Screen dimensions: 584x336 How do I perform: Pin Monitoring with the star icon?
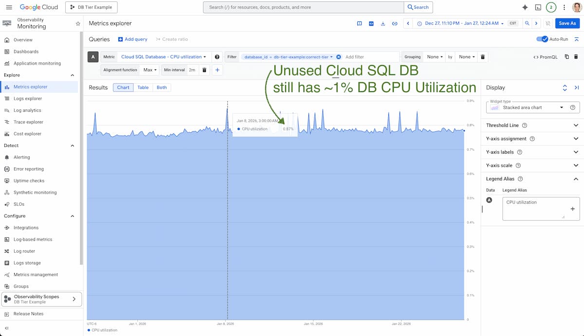[78, 23]
